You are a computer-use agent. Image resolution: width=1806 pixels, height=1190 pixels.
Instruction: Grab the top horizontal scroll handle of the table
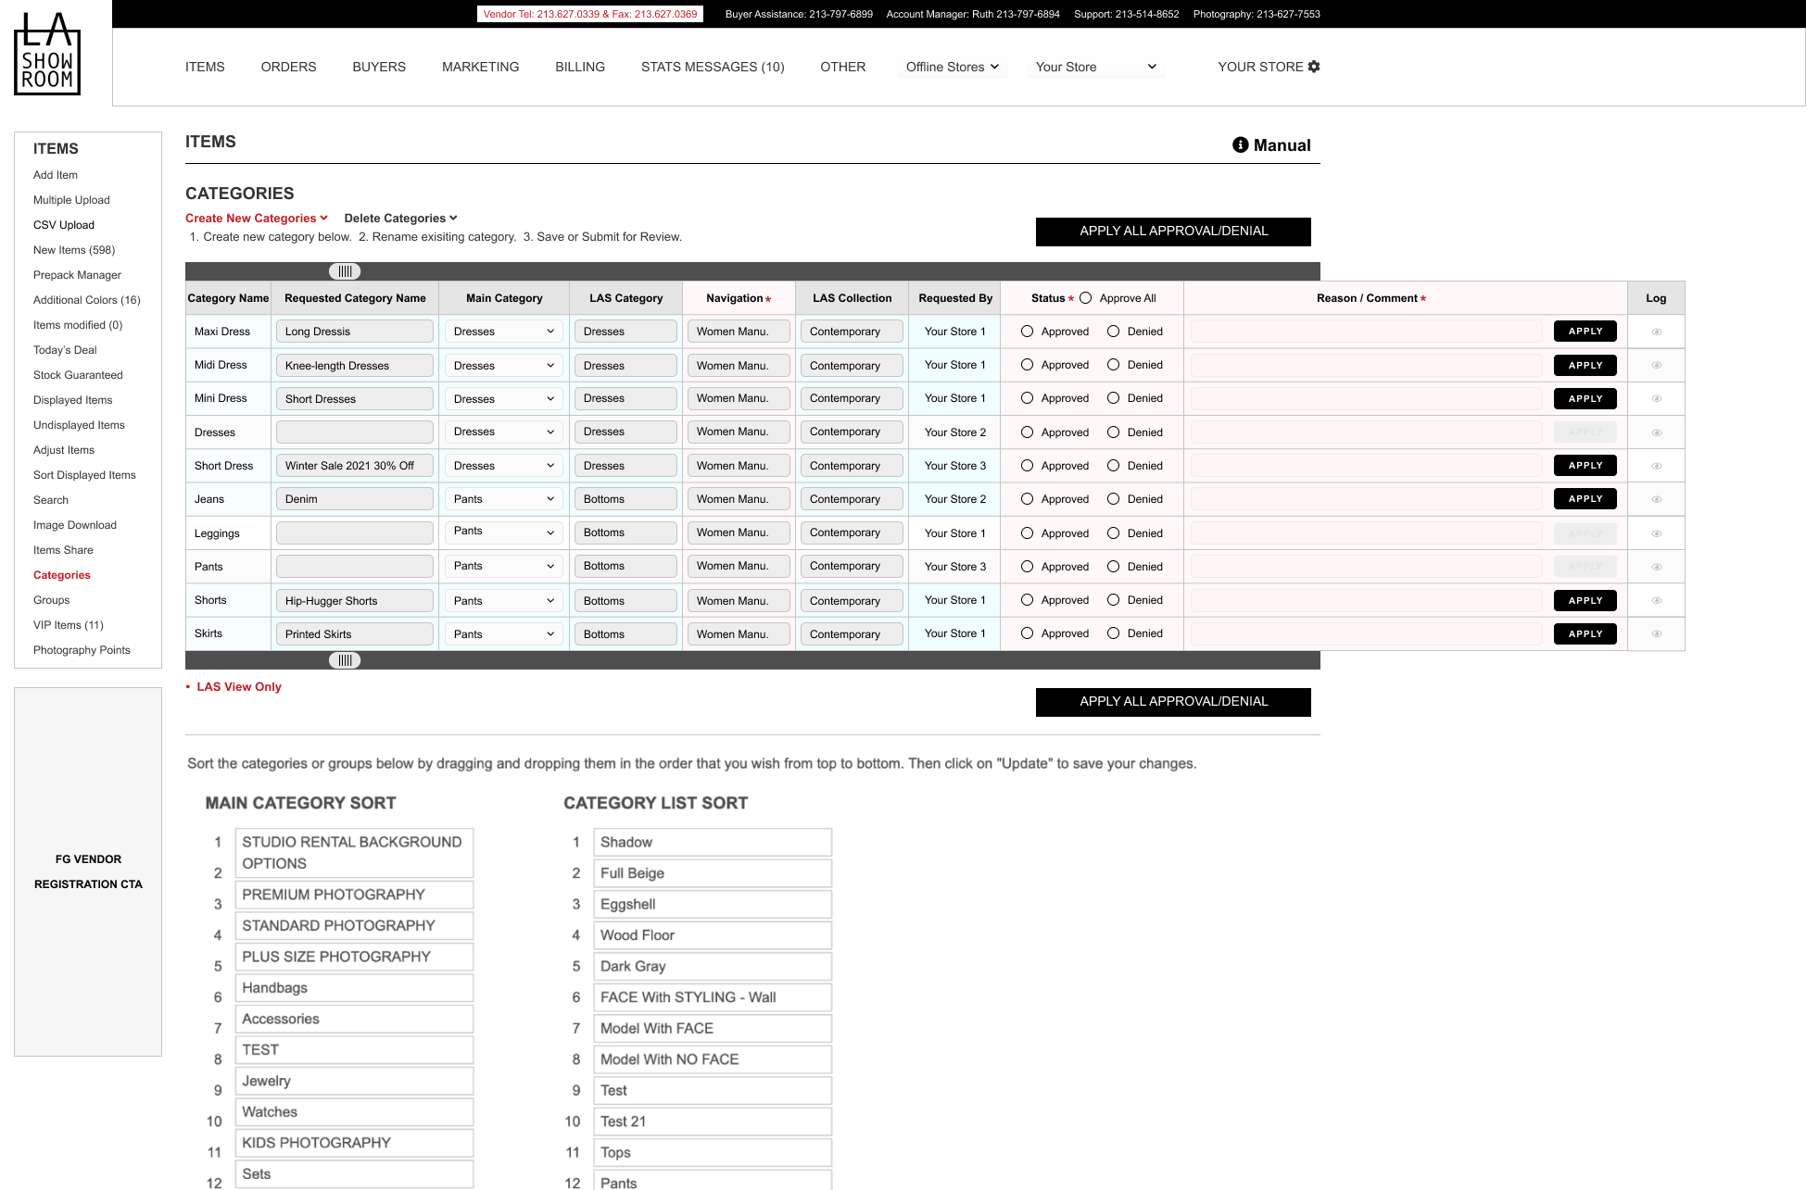point(345,271)
